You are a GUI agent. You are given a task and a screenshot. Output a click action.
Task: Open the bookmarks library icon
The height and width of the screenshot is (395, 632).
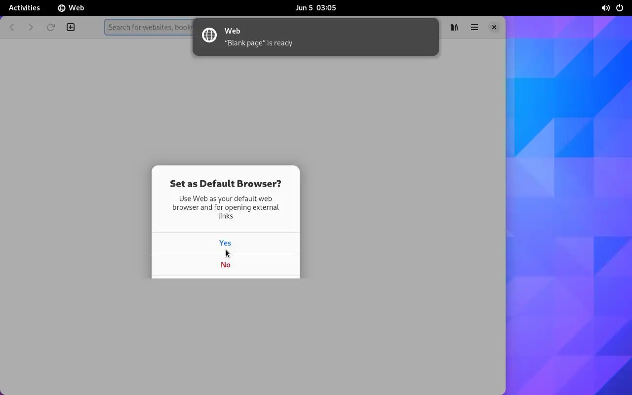coord(455,27)
